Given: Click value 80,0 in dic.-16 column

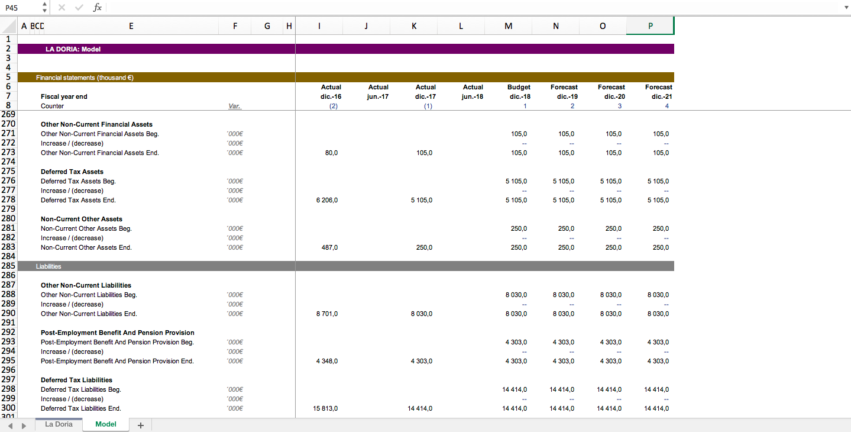Looking at the screenshot, I should 331,153.
